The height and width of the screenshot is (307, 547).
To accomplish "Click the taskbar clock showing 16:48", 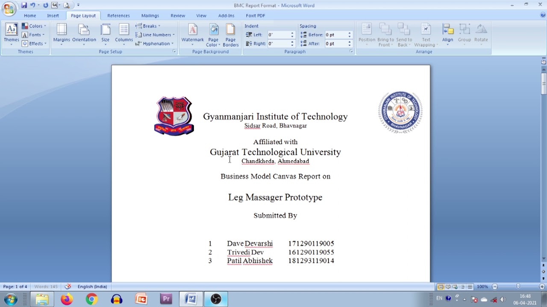I will [x=525, y=296].
